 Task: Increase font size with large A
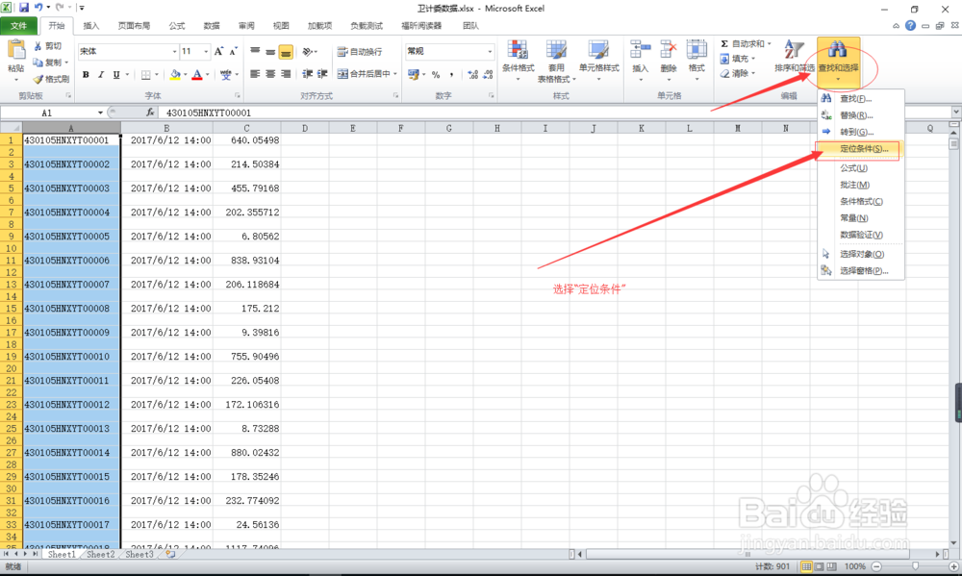(x=219, y=52)
